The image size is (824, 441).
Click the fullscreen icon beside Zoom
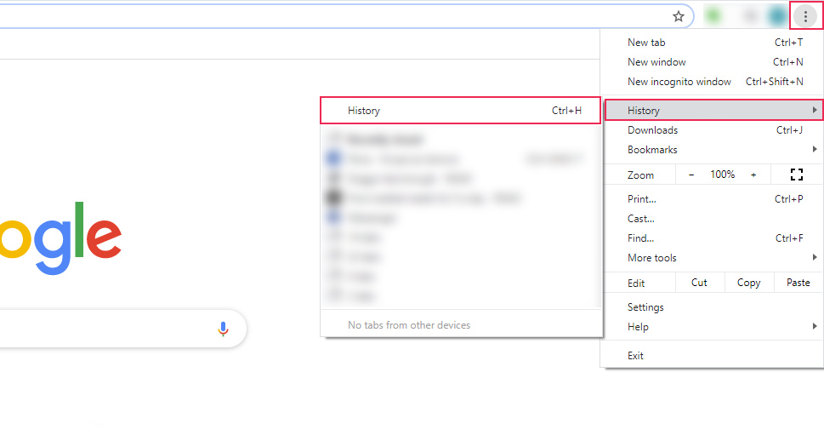point(797,175)
